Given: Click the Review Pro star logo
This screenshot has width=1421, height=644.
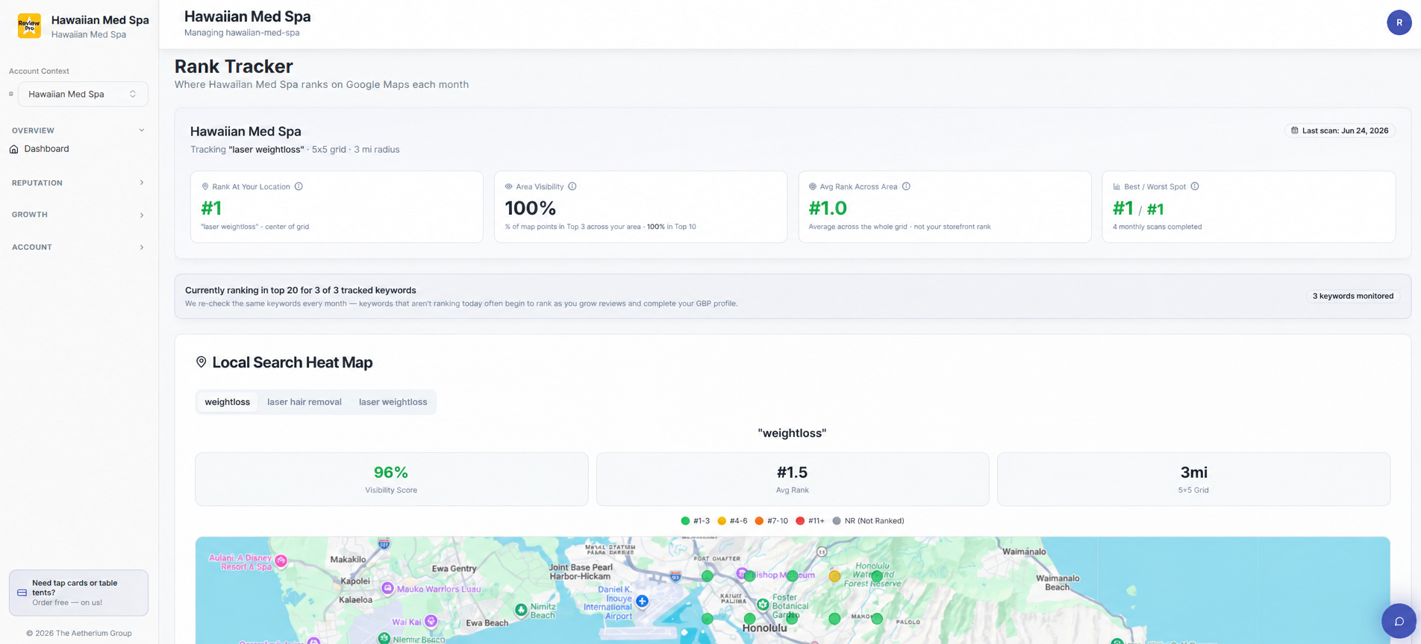Looking at the screenshot, I should pyautogui.click(x=29, y=26).
